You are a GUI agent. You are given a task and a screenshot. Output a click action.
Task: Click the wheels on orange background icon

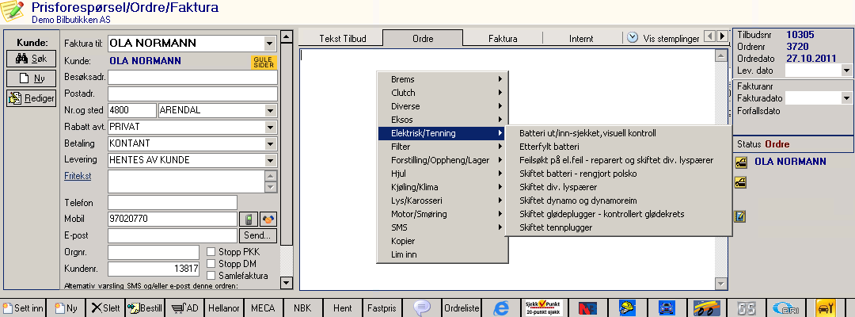tap(707, 308)
